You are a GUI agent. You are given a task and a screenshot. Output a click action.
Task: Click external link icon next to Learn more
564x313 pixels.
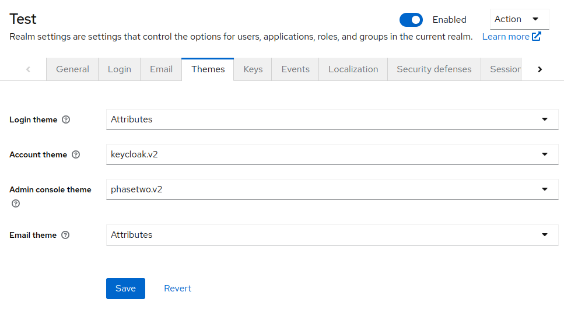pos(537,37)
